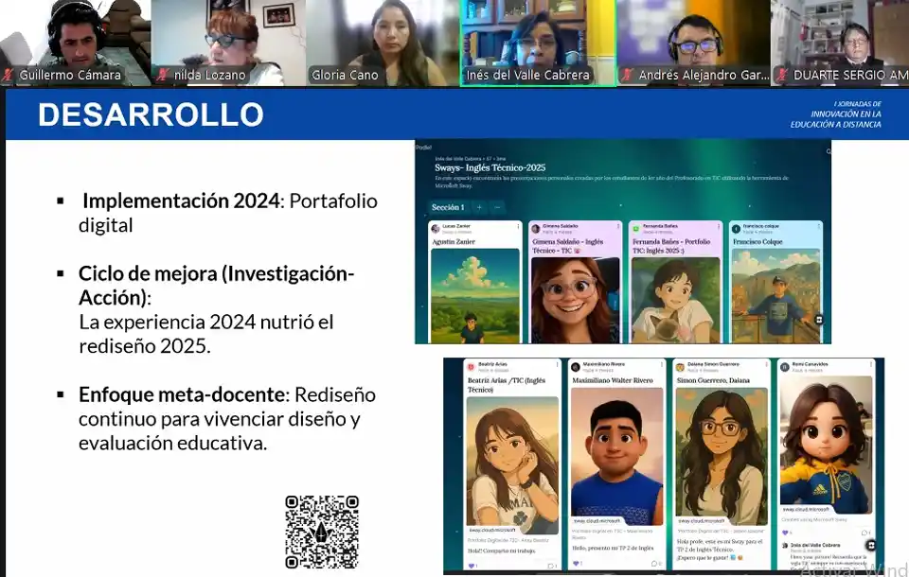Click the comment icon on Maximiliano Rivero's post
This screenshot has height=577, width=909.
pos(654,565)
